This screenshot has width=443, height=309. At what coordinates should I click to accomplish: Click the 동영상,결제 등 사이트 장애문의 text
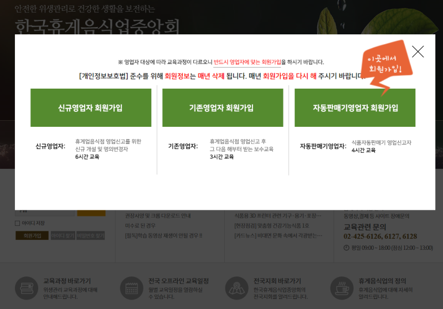(377, 216)
